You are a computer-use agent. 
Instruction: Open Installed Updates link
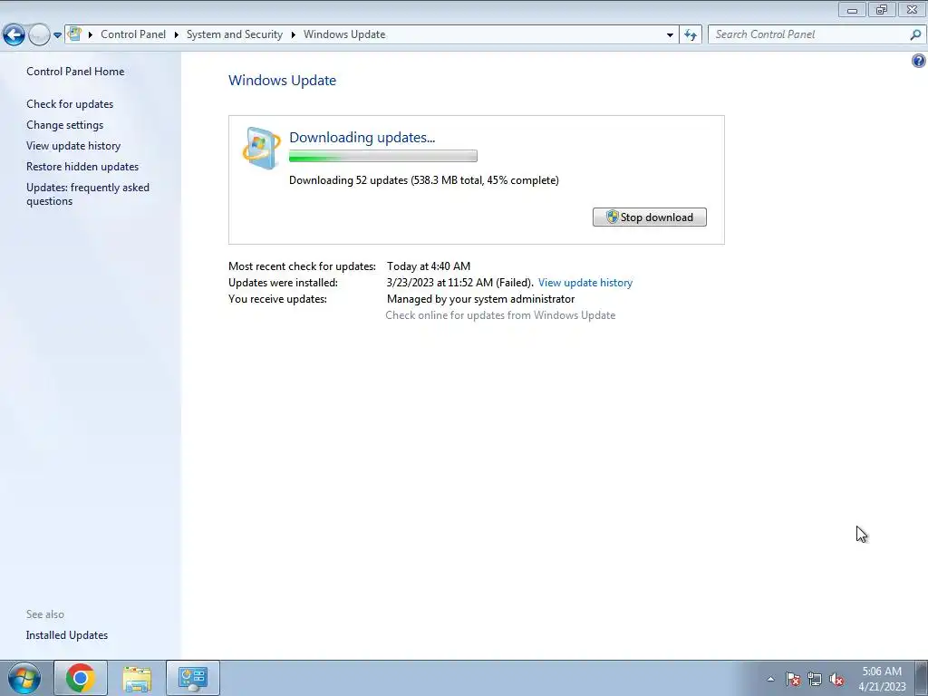(67, 635)
